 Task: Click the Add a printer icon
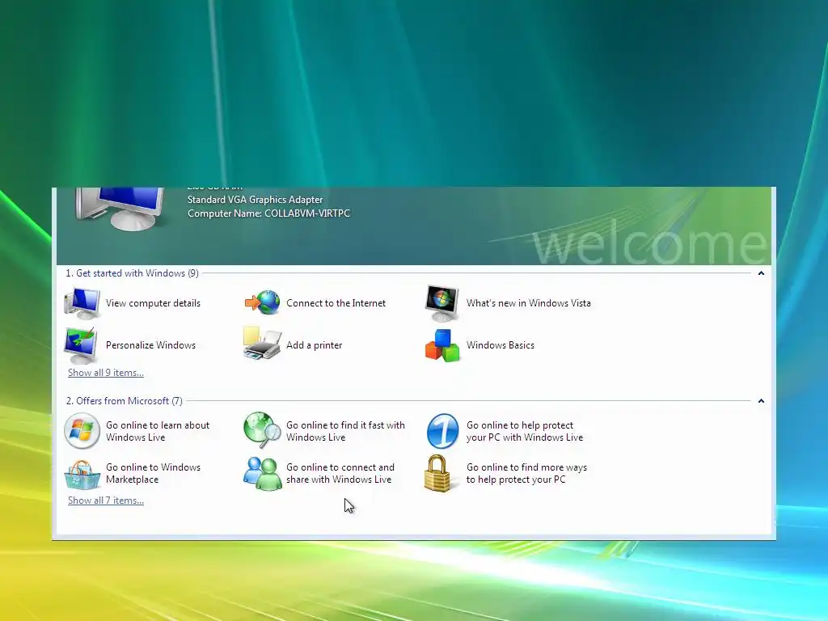(x=262, y=344)
